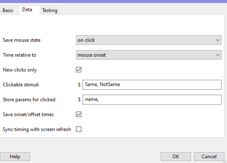Click the "Save onset/offset times" label text
Image resolution: width=227 pixels, height=163 pixels.
28,114
